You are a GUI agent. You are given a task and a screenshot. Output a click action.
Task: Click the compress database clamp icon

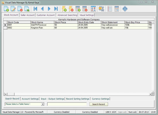(x=101, y=9)
